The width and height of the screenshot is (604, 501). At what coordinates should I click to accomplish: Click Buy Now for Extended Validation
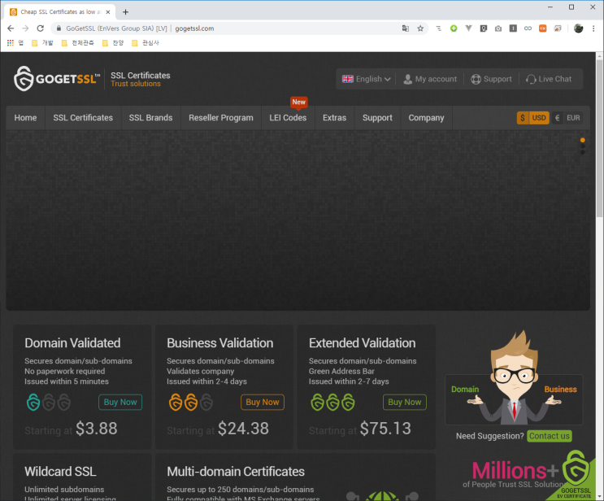405,402
